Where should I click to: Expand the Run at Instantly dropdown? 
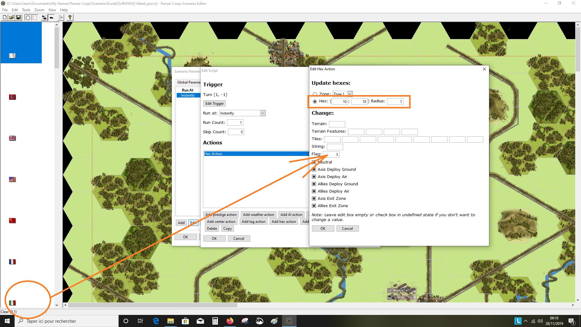[x=263, y=113]
